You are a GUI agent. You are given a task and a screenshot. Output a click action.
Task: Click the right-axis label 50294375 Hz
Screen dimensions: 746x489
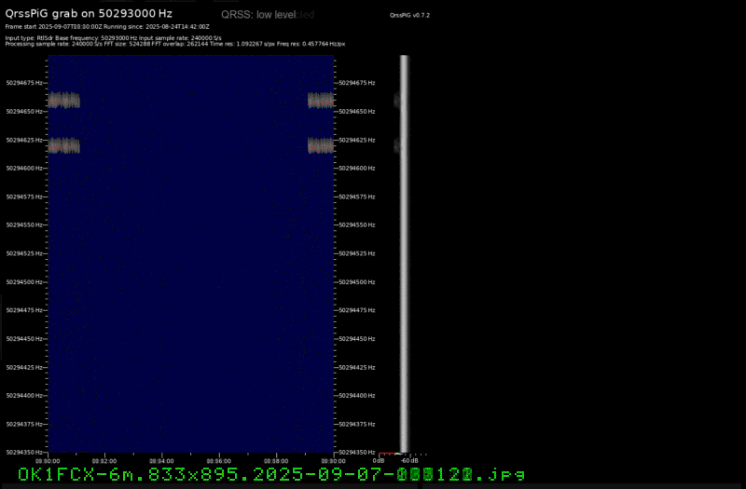coord(357,424)
